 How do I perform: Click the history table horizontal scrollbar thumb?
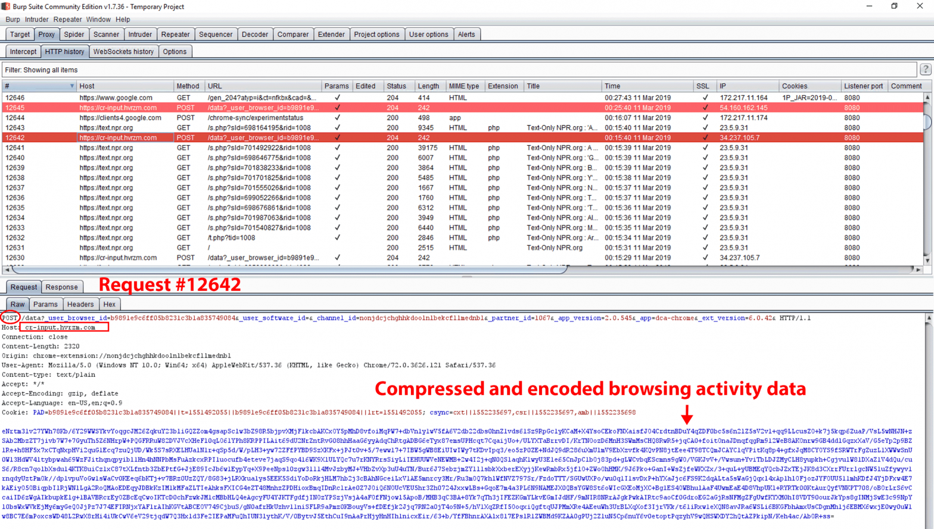click(x=289, y=270)
